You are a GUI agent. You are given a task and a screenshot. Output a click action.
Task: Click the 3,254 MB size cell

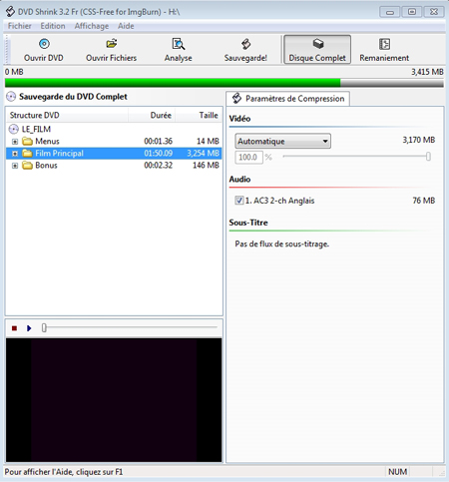(203, 154)
